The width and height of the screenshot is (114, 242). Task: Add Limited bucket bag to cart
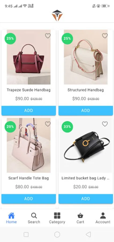(x=86, y=199)
